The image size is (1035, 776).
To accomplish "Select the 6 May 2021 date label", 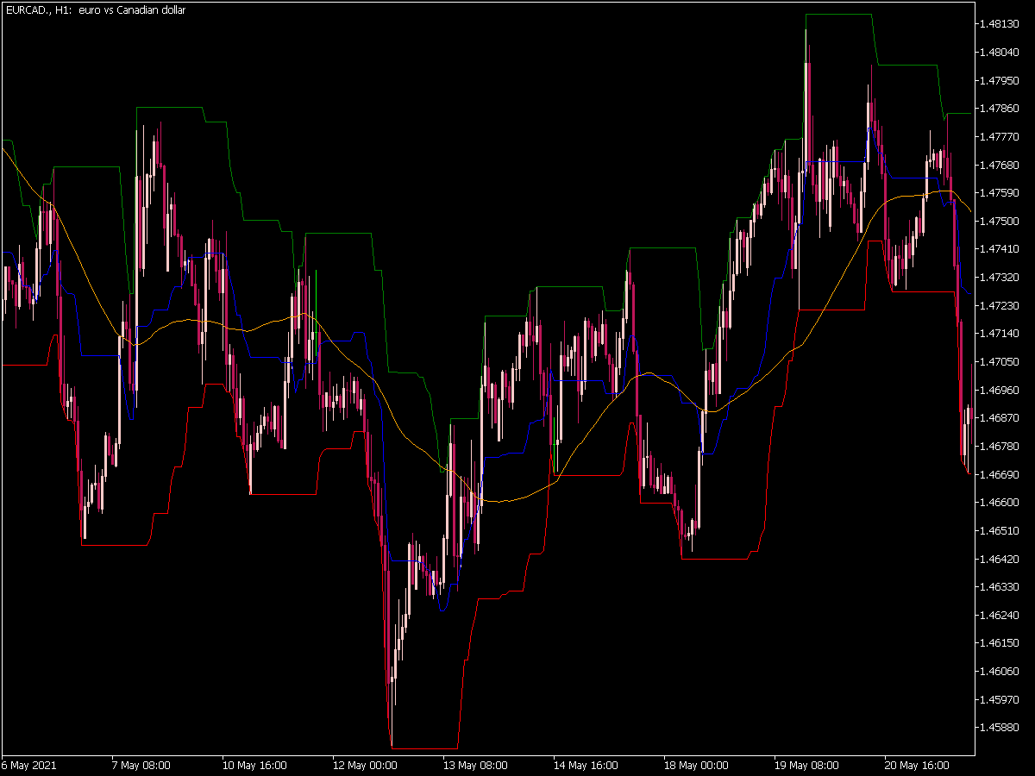I will coord(27,765).
